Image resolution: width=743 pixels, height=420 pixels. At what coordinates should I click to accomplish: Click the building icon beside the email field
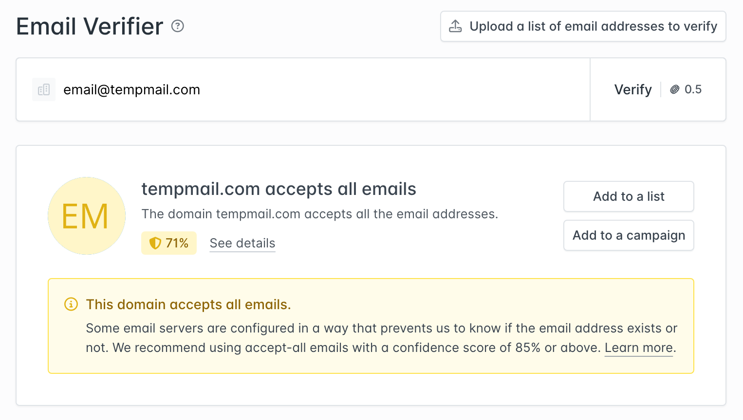click(x=44, y=89)
